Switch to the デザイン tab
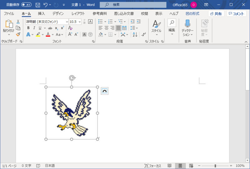The width and height of the screenshot is (250, 169). tap(58, 14)
